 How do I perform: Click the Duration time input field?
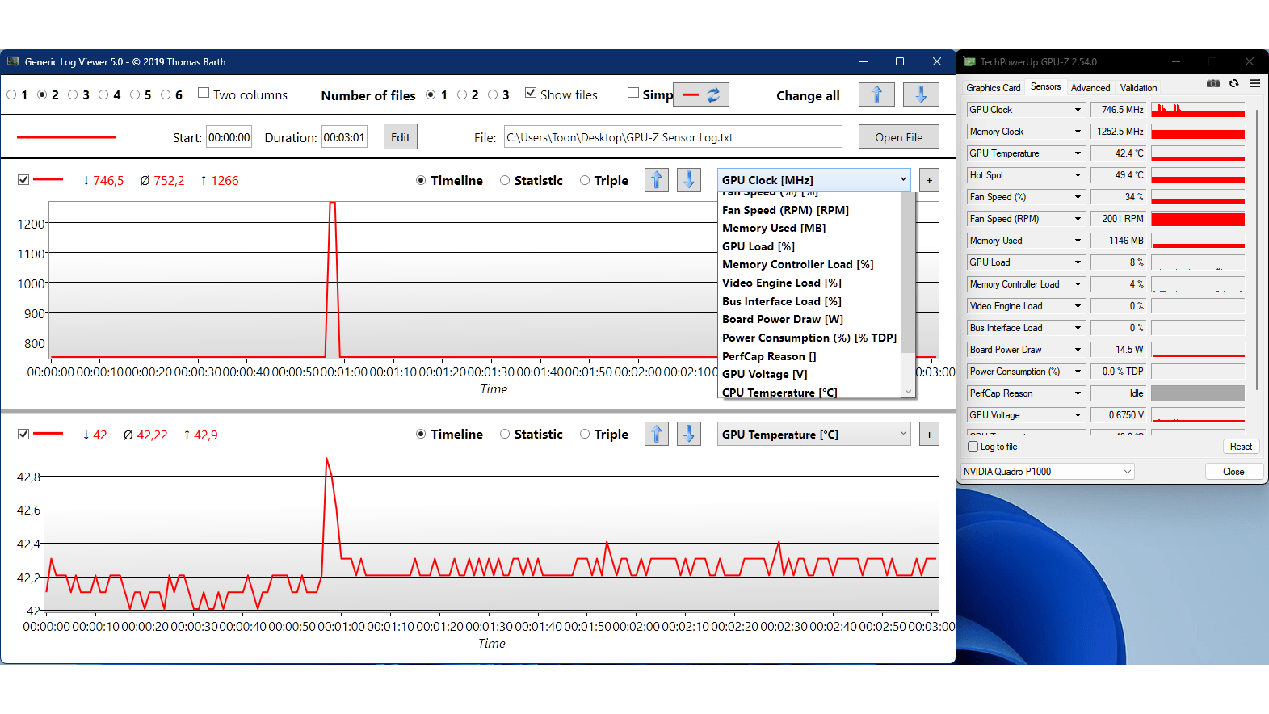click(344, 137)
